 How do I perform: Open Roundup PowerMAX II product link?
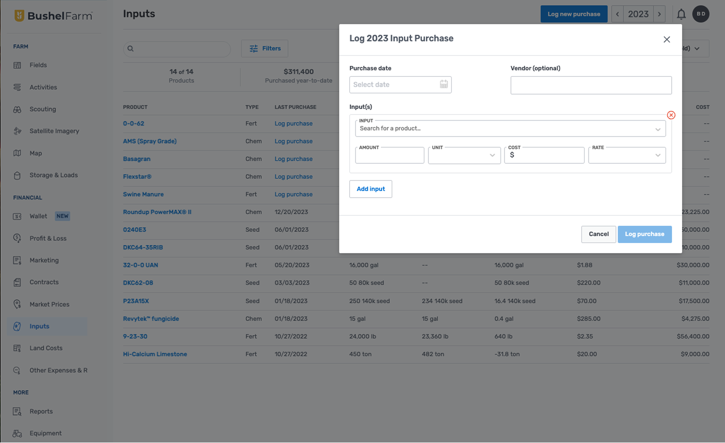click(x=157, y=212)
